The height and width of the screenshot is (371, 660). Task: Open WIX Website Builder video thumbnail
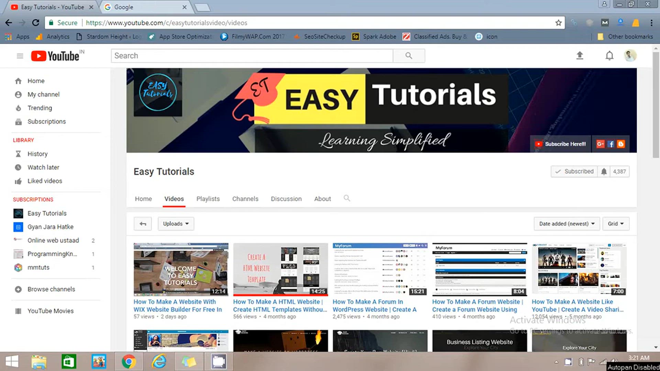point(181,270)
